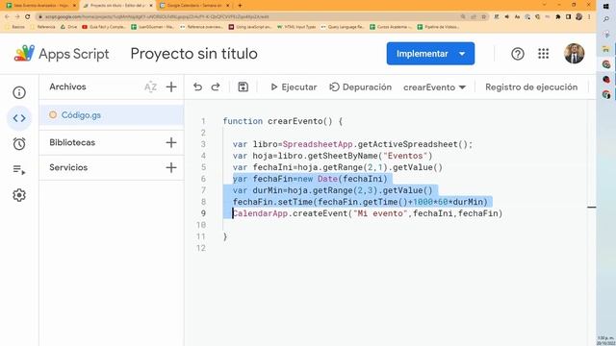616x346 pixels.
Task: Bookmark this page with star icon
Action: (x=484, y=16)
